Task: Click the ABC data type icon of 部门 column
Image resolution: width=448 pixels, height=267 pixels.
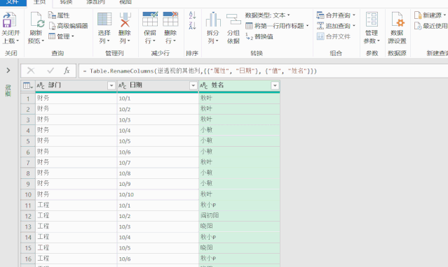Action: (41, 85)
